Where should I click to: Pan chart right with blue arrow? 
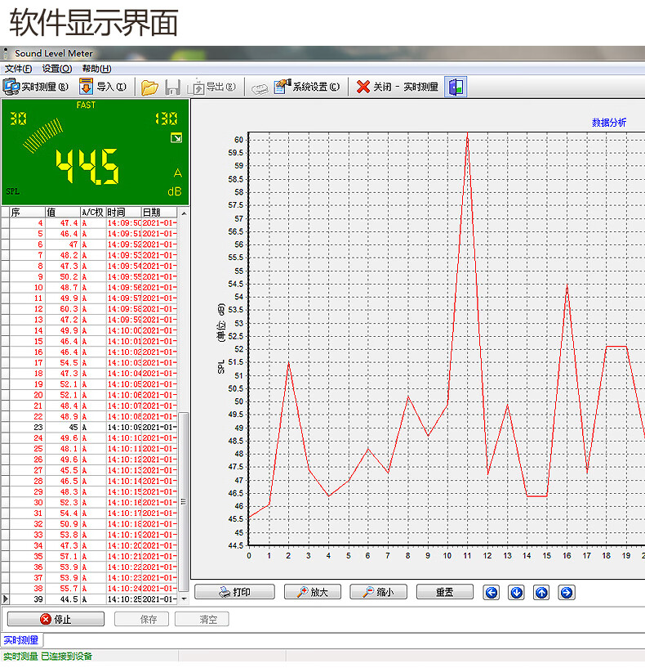click(567, 592)
